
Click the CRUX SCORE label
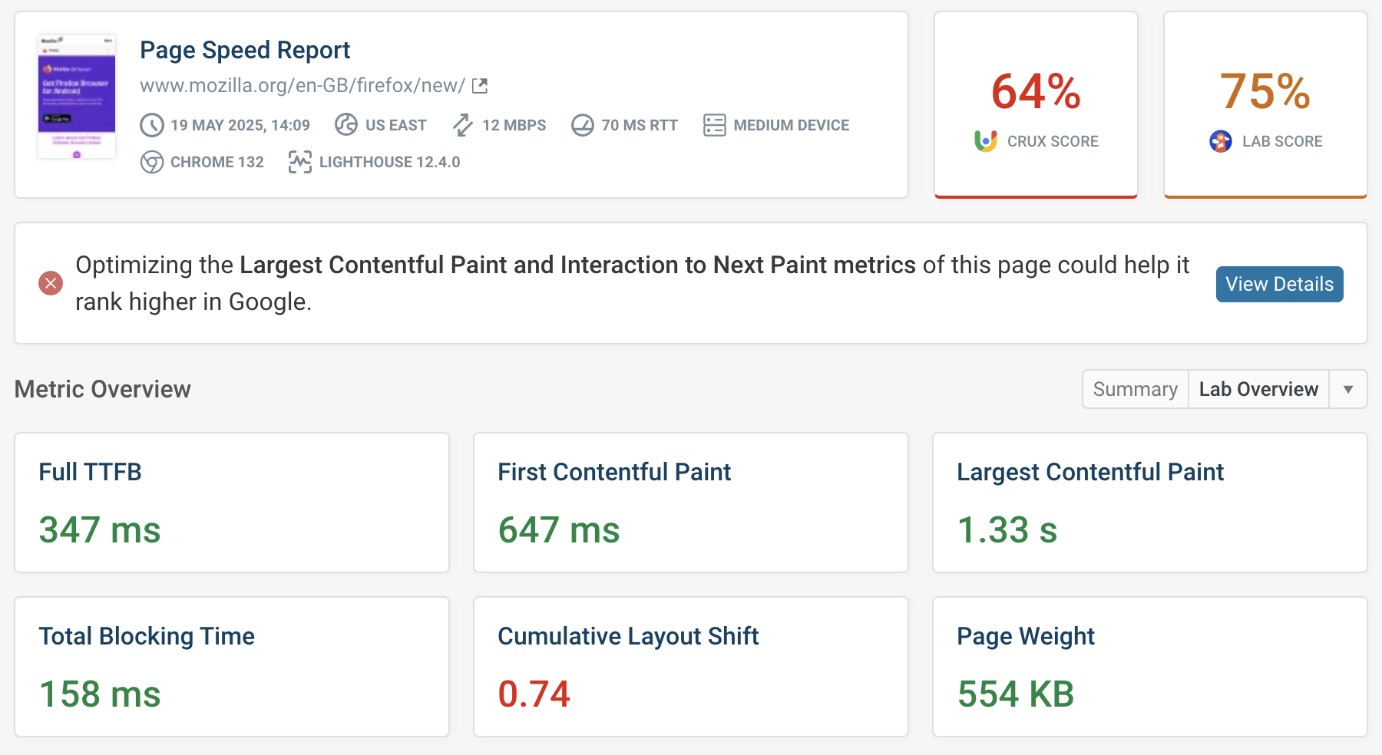point(1053,141)
